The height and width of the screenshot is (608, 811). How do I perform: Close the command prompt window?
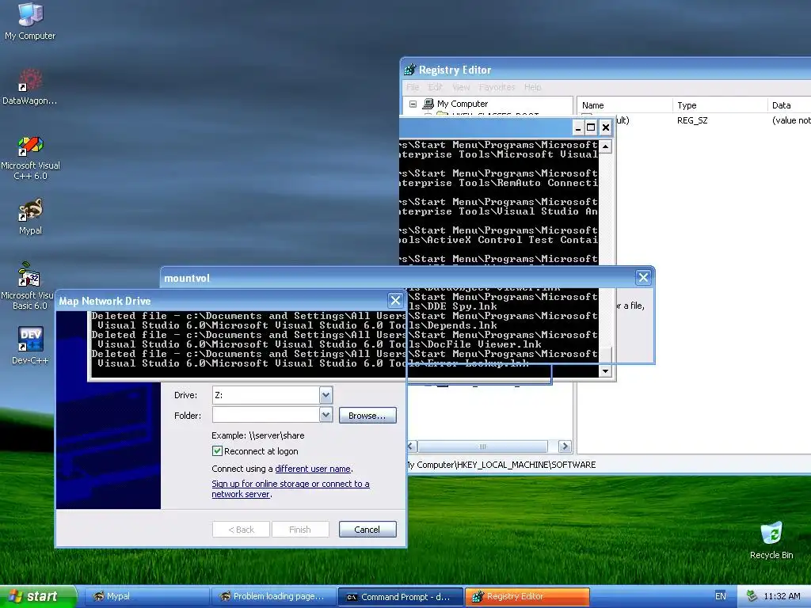[606, 127]
